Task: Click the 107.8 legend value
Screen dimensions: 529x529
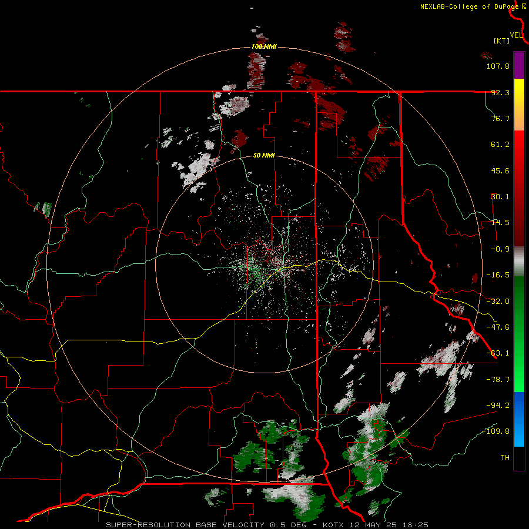Action: tap(498, 66)
